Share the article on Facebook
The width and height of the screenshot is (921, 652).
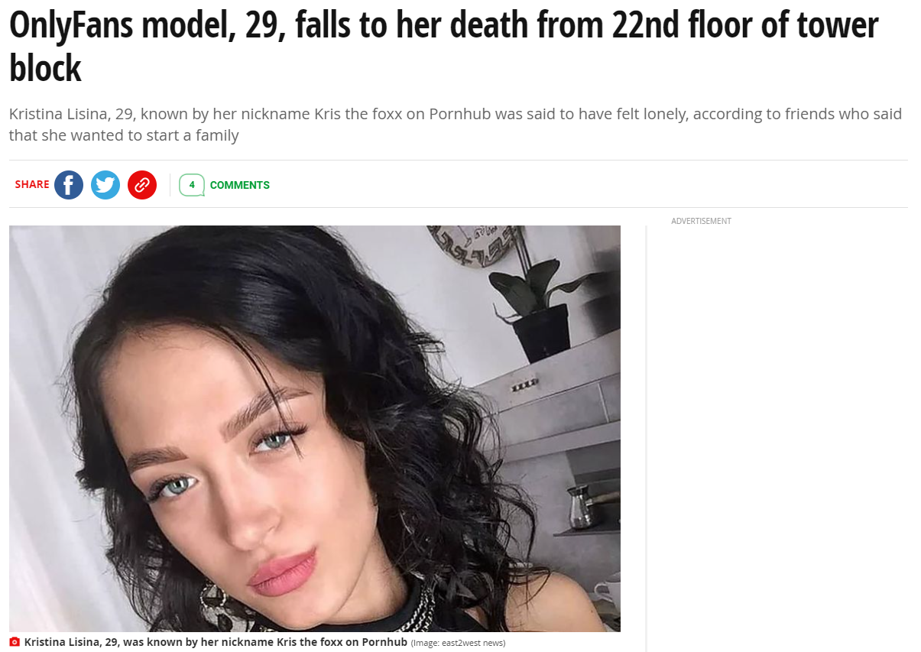pos(69,185)
